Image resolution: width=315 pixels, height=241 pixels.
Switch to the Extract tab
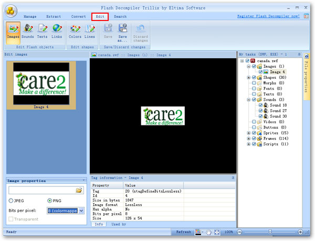click(x=54, y=16)
